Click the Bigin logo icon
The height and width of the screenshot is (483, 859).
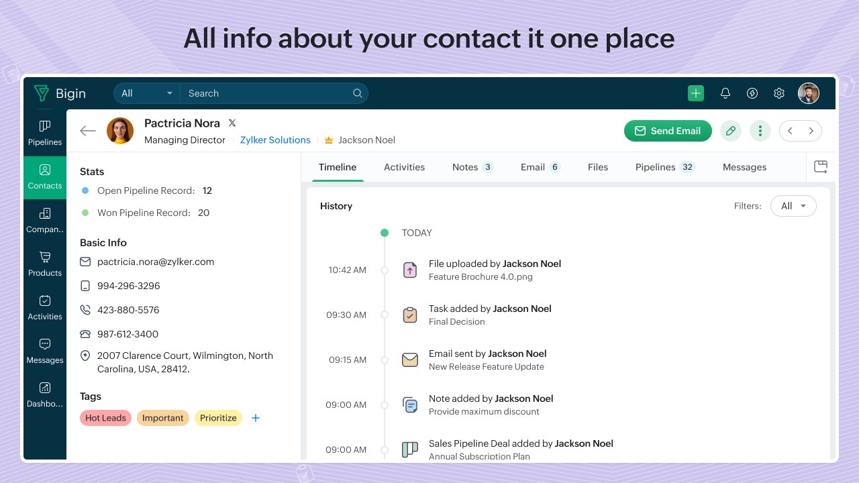[42, 93]
